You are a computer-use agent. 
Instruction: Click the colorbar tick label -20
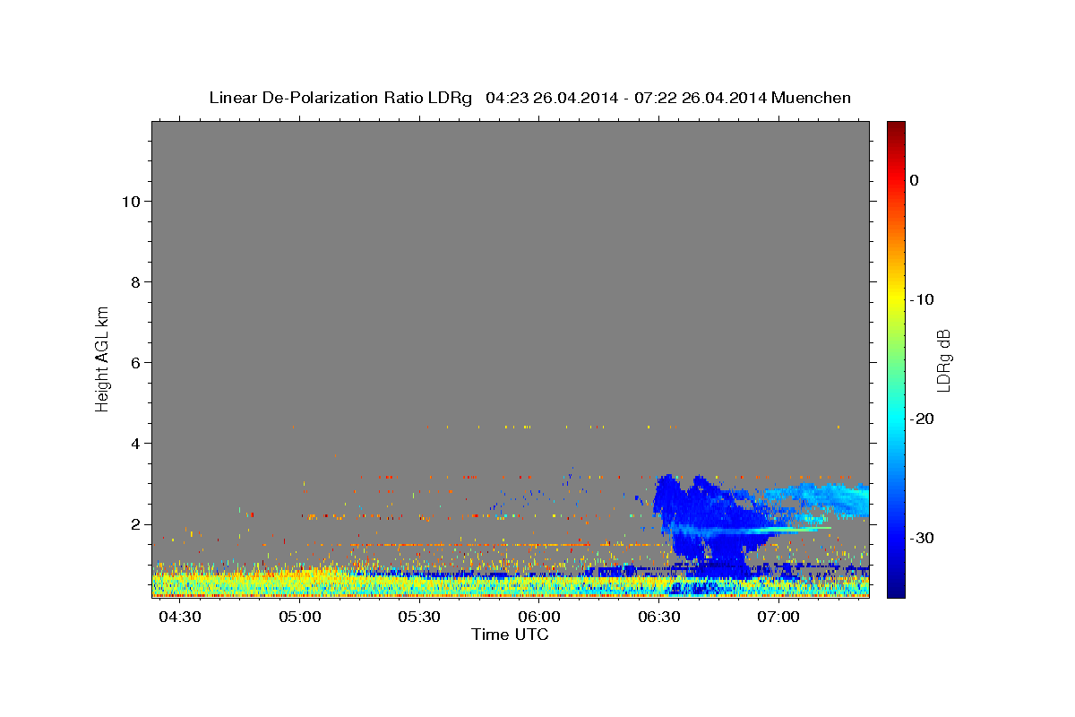pos(920,419)
